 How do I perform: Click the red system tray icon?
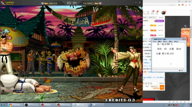coord(176,105)
